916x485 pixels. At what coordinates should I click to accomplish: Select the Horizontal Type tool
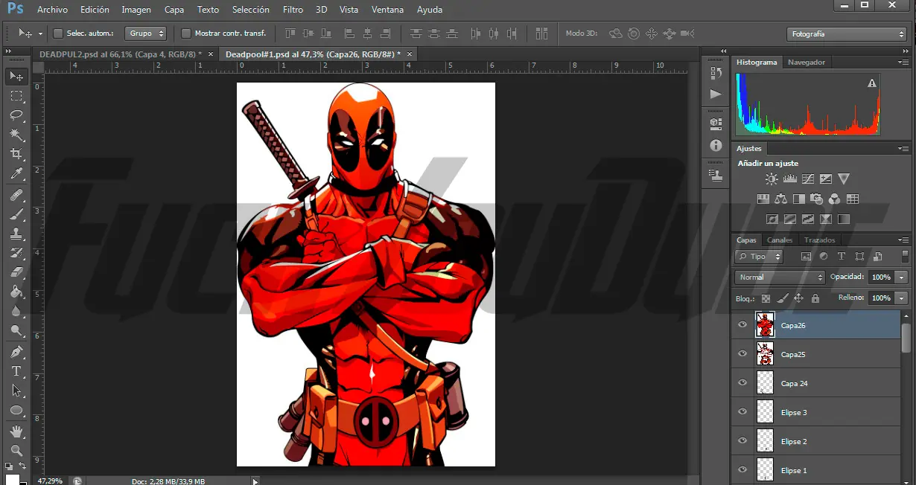point(16,371)
